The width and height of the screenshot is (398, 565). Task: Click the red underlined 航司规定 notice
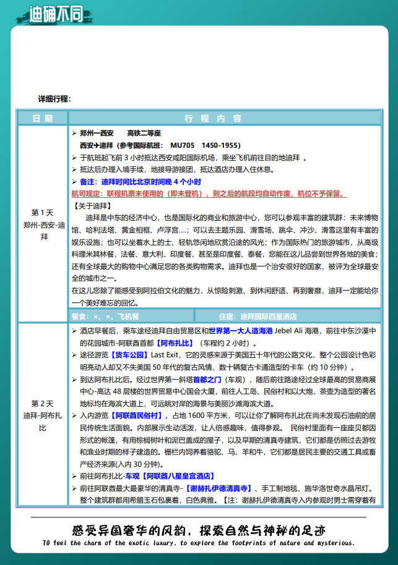pos(209,193)
